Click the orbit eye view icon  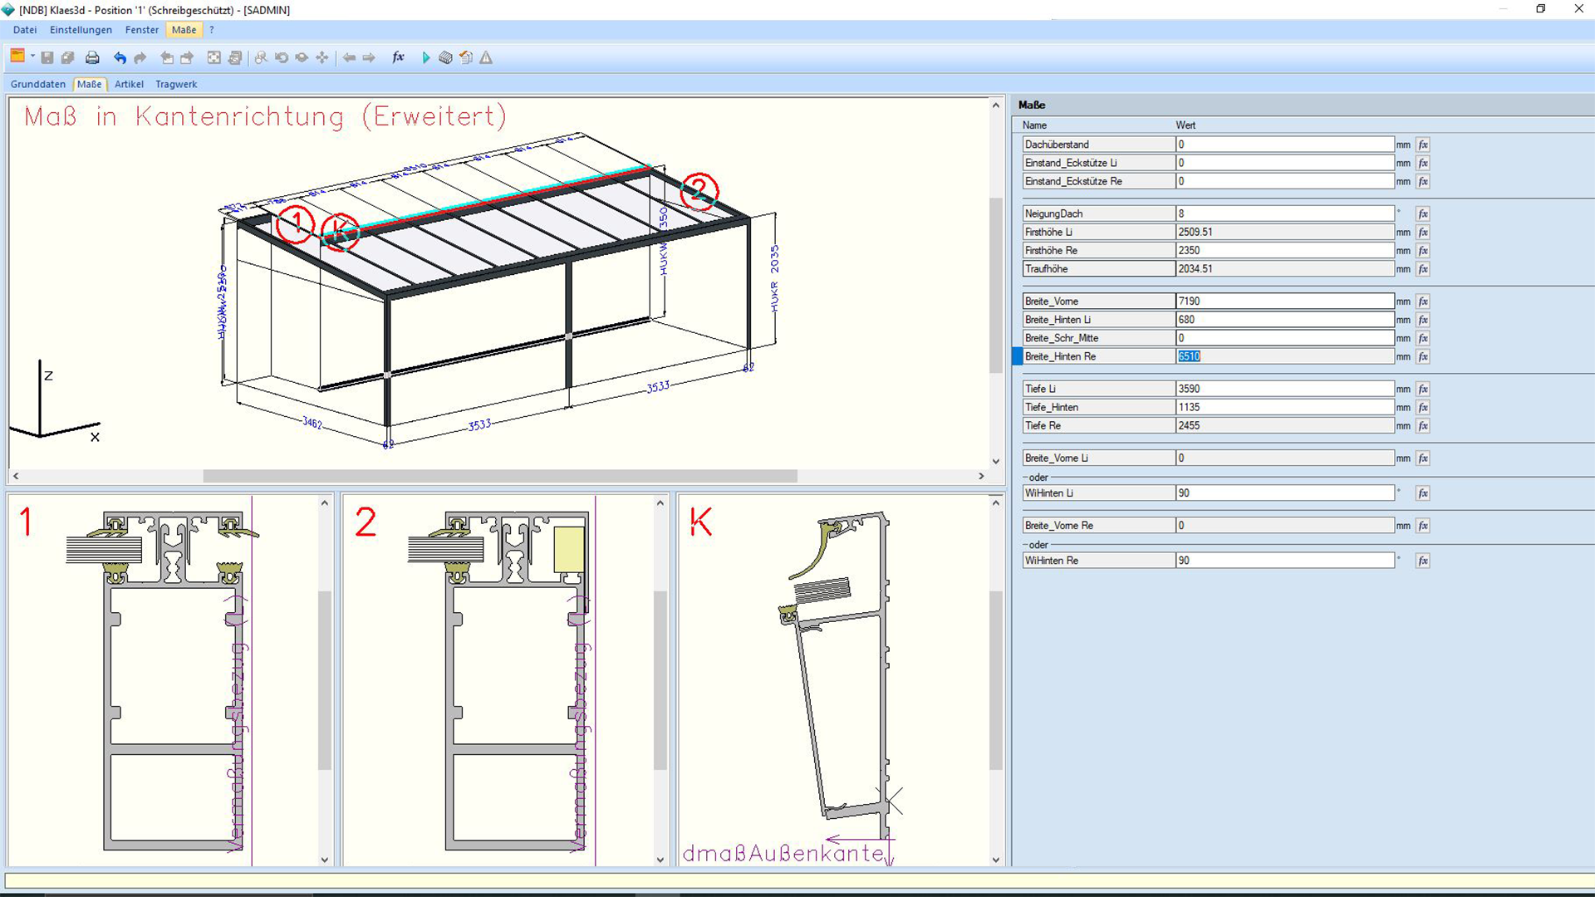tap(302, 57)
